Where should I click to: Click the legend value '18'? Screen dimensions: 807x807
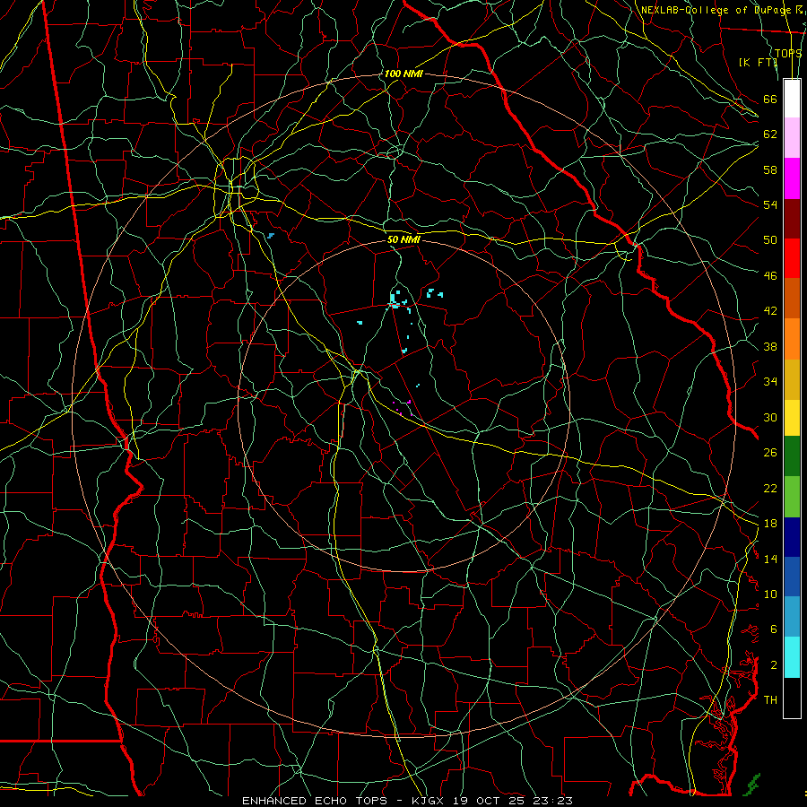coord(770,524)
